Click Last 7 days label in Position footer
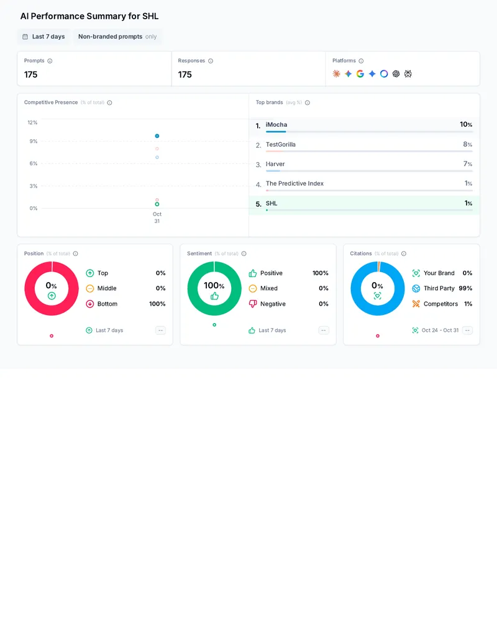 (109, 331)
